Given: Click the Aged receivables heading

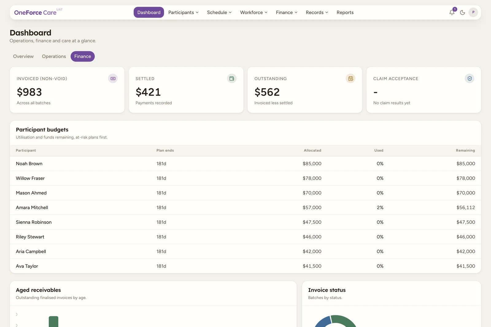Looking at the screenshot, I should [38, 290].
